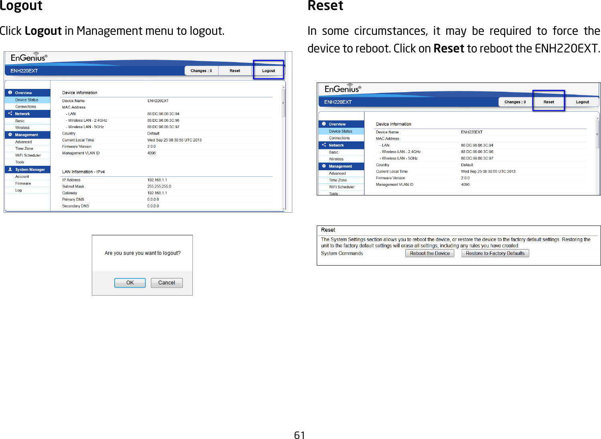Open WiFi Scheduler in the Logout screenshot sidebar

[27, 155]
